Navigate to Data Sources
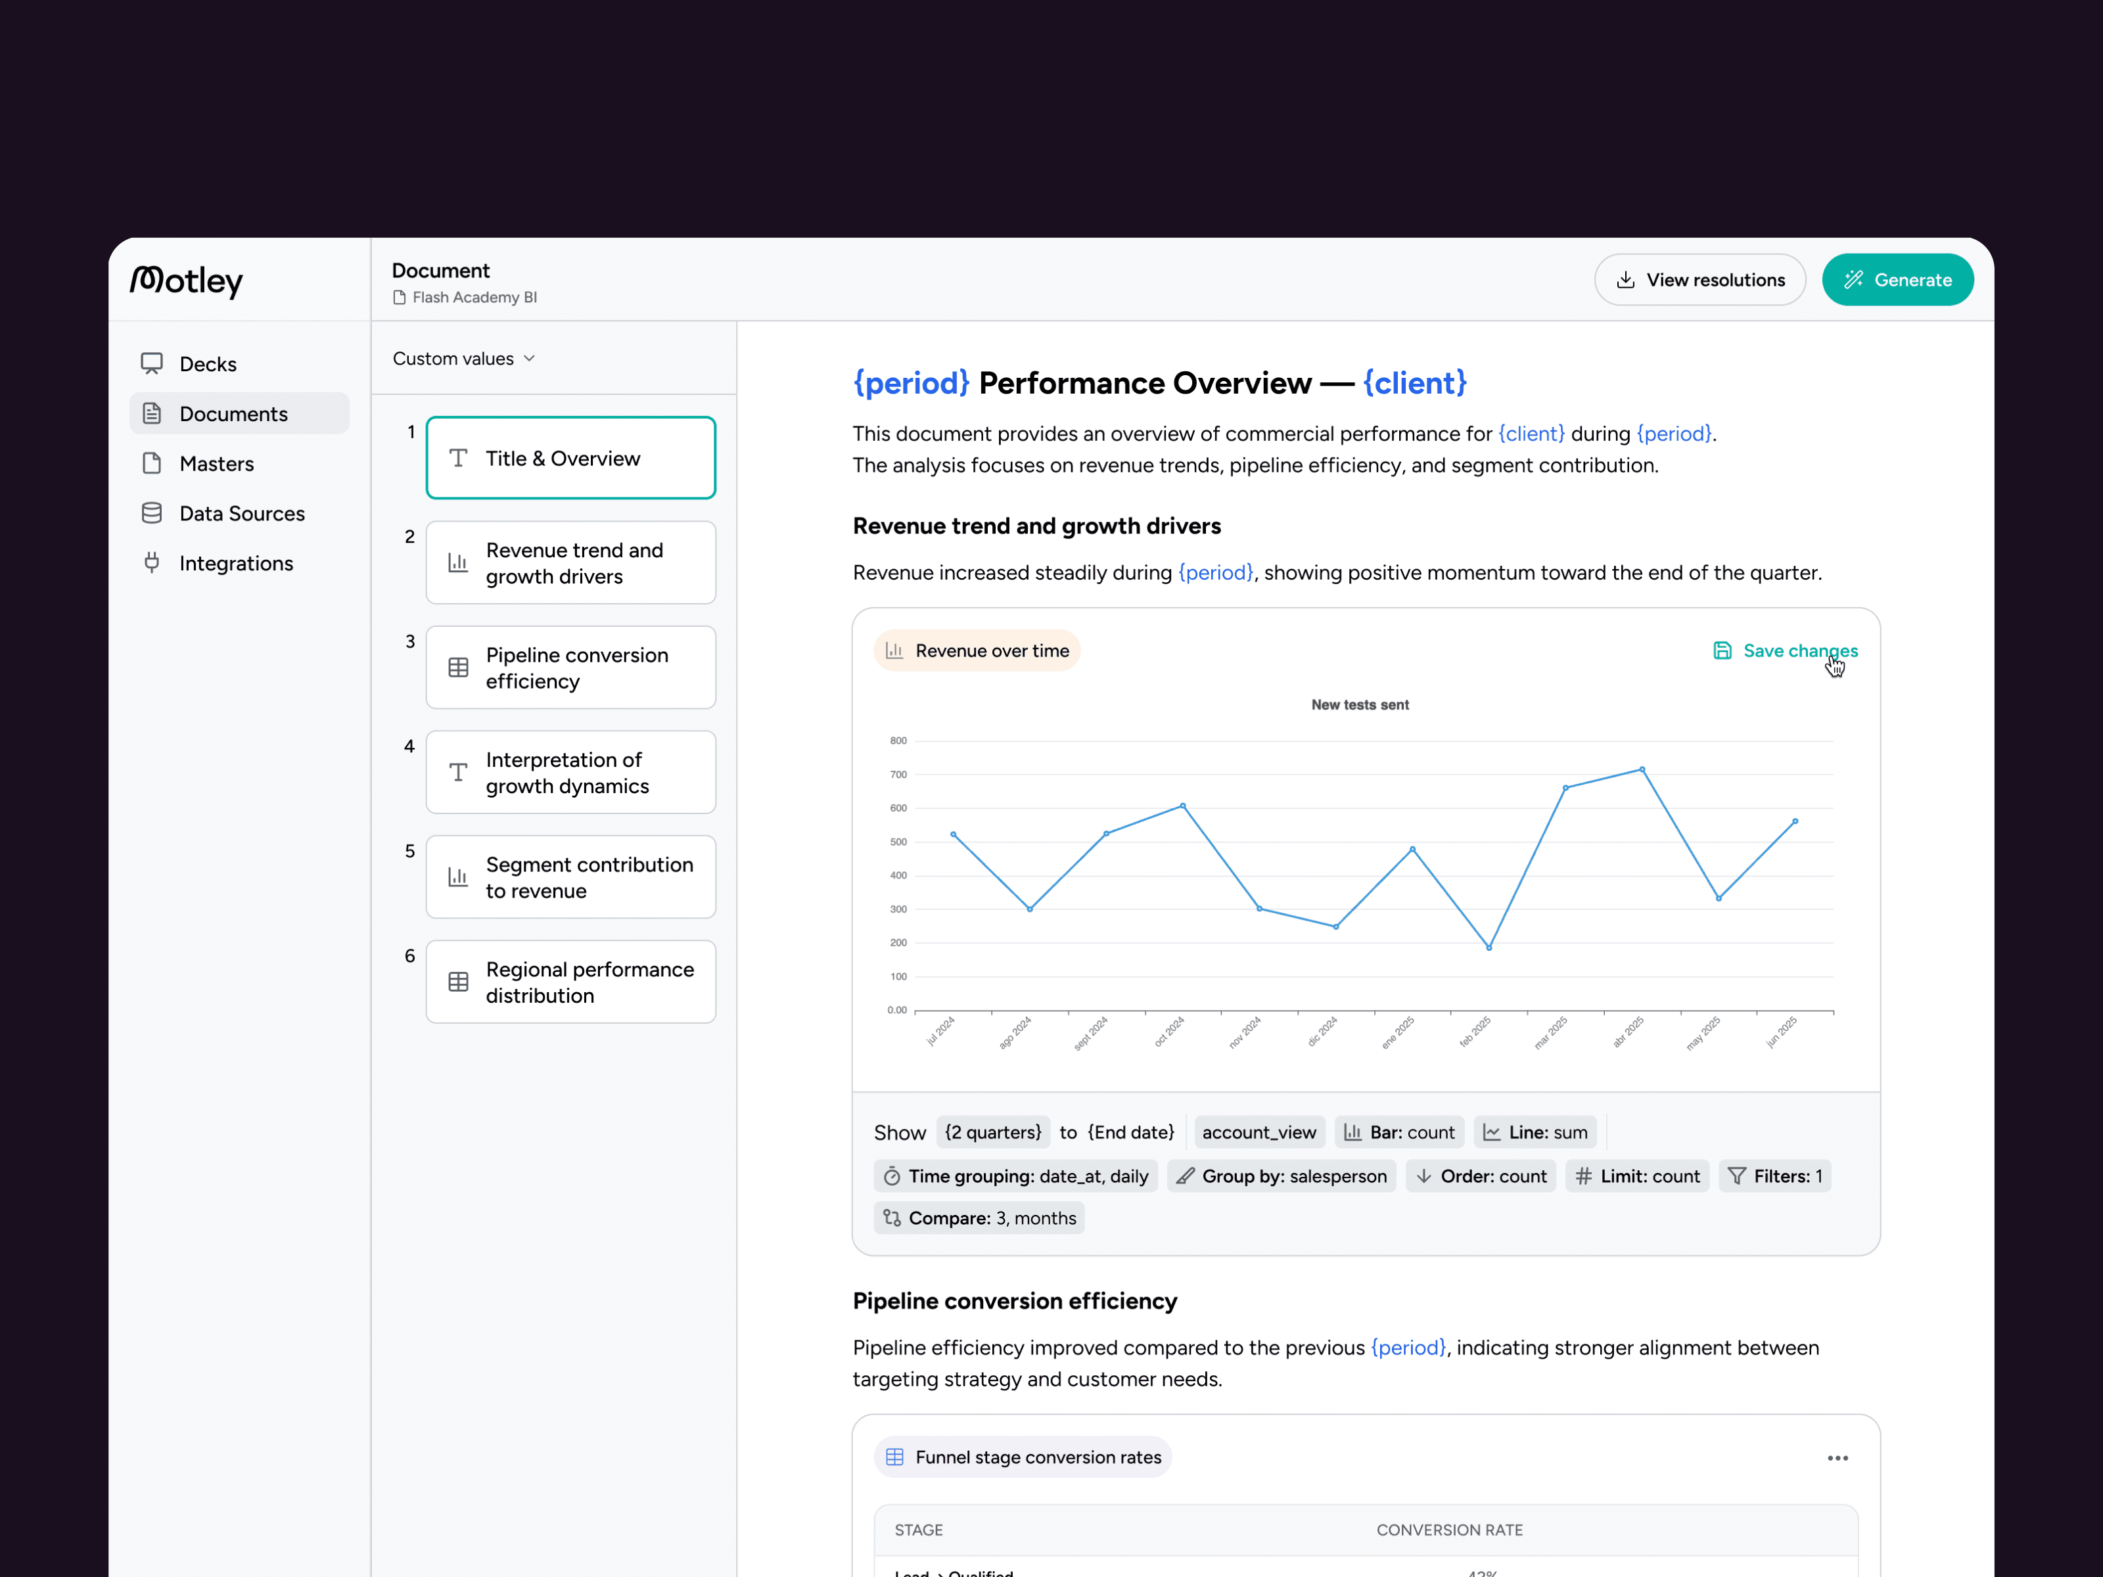 pos(239,513)
